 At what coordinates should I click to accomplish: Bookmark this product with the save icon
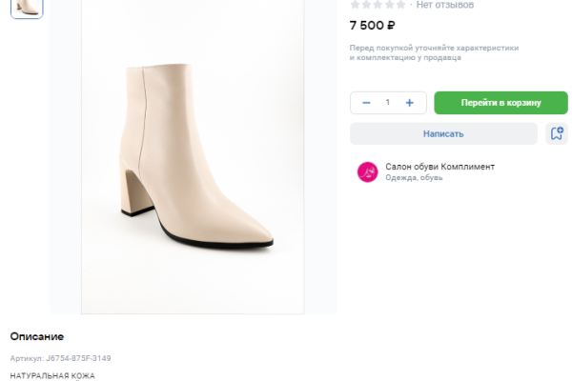pyautogui.click(x=557, y=134)
